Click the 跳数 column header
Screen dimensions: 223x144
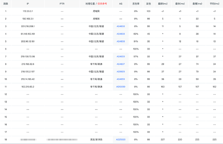6,4
